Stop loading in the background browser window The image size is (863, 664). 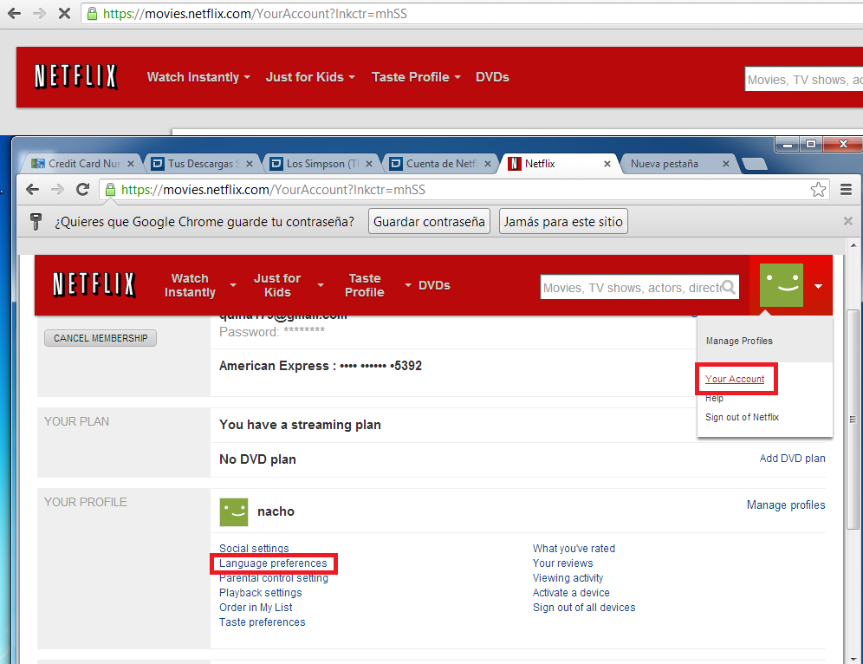pyautogui.click(x=64, y=14)
